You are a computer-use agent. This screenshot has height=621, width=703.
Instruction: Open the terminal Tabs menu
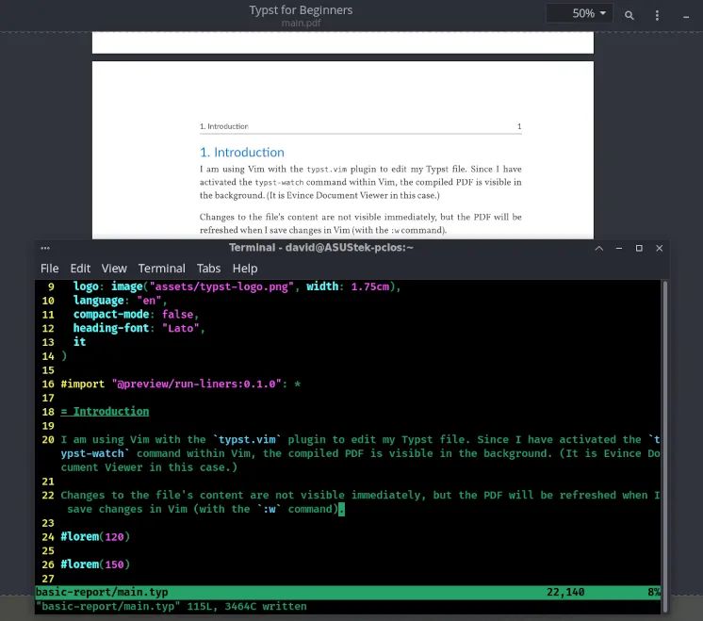[x=208, y=269]
